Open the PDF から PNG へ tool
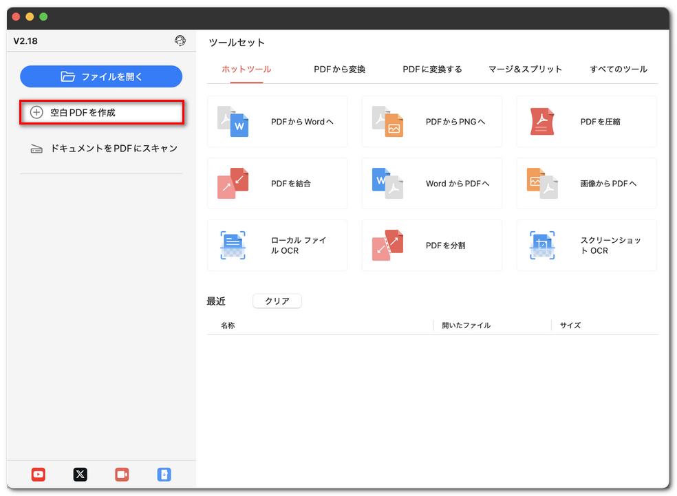 [431, 122]
